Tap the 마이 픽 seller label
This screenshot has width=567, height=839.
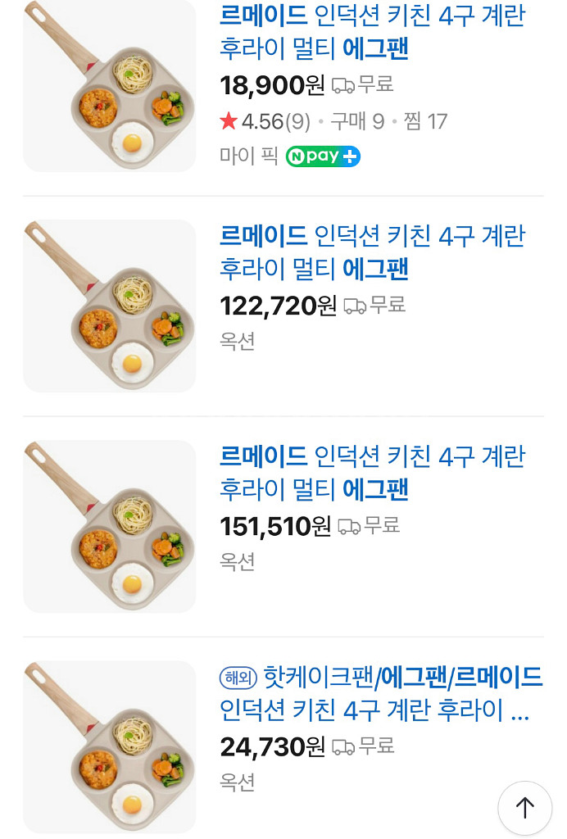click(x=248, y=156)
